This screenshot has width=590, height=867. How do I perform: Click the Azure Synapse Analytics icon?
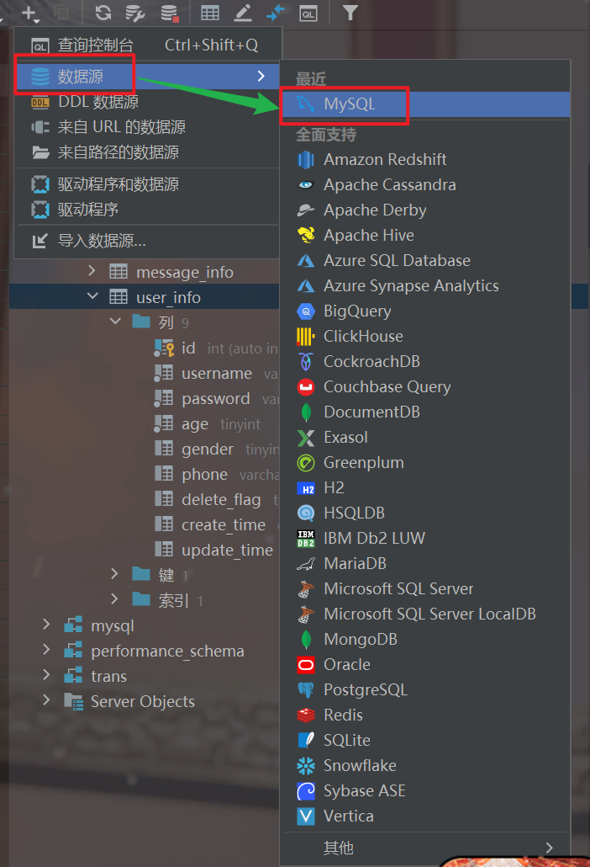306,286
